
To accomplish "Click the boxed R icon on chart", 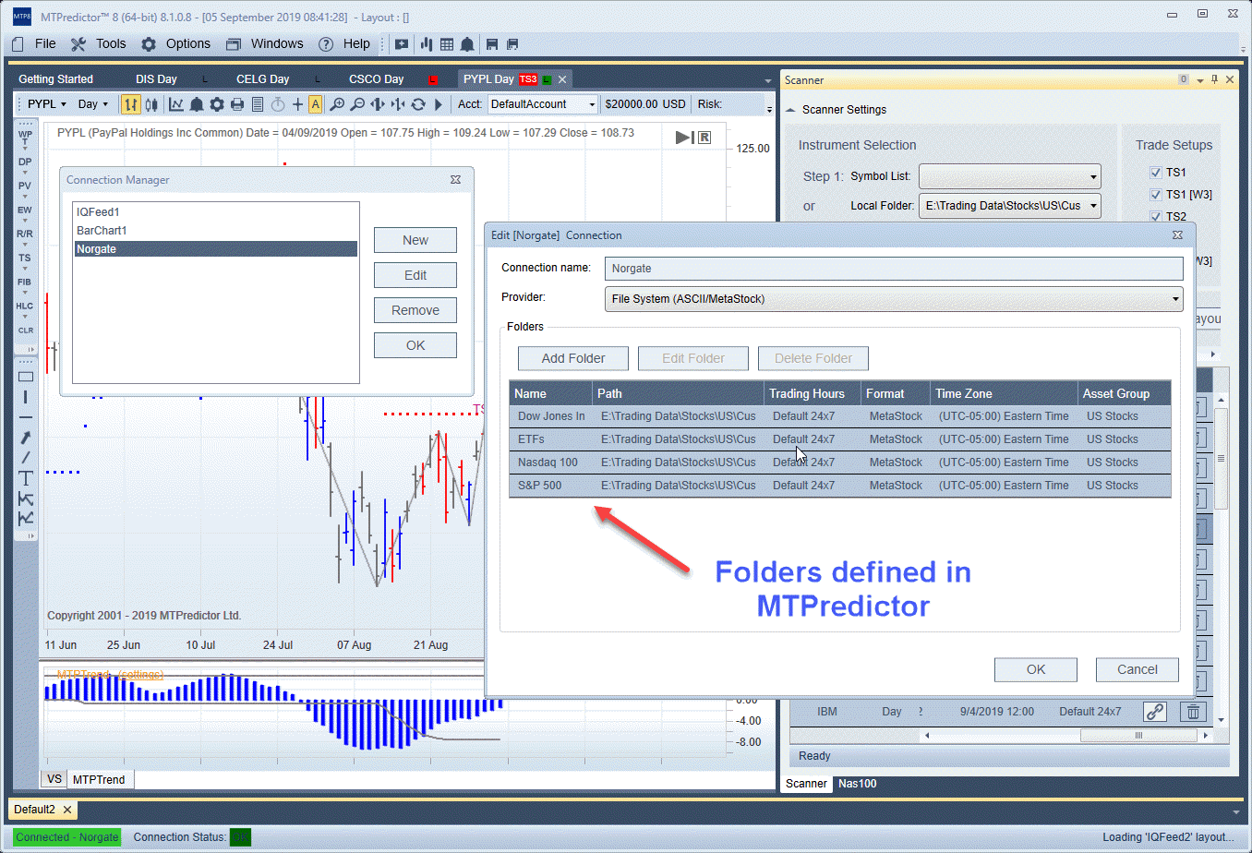I will pos(704,138).
